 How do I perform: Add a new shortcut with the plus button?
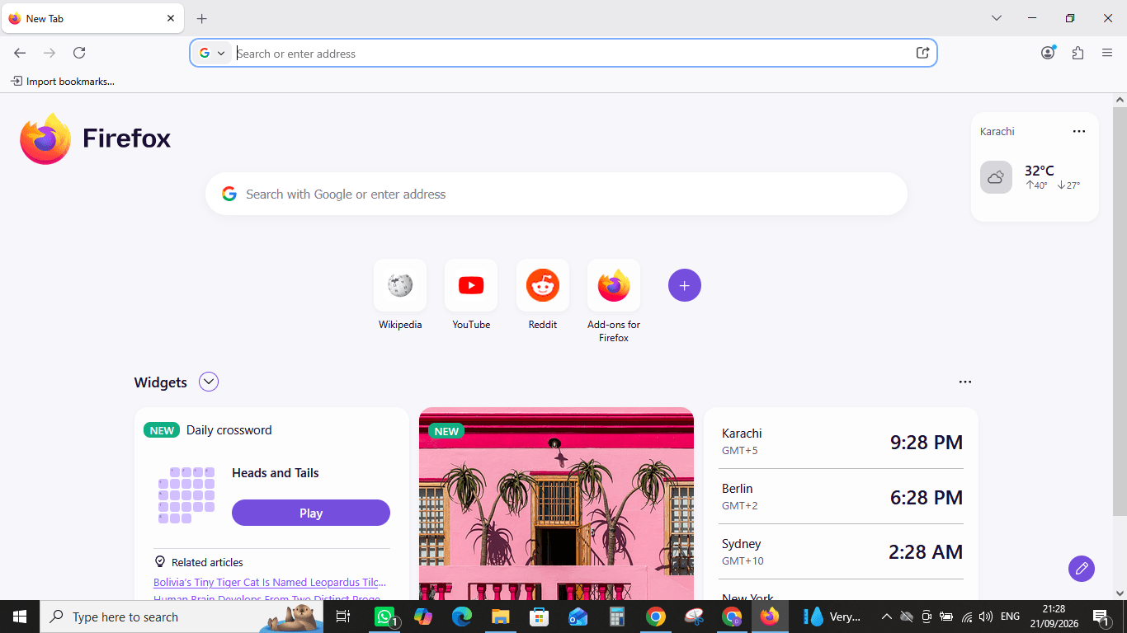coord(685,285)
